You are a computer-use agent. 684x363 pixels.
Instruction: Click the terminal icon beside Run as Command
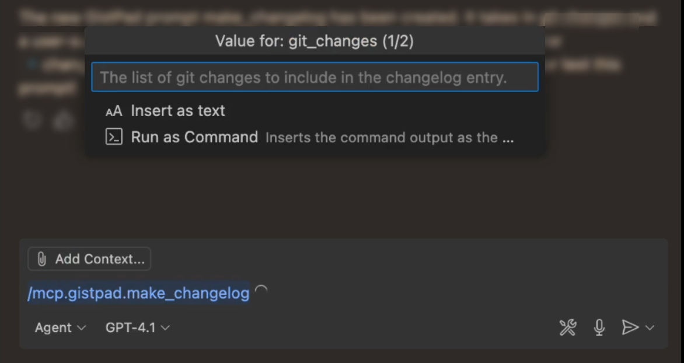point(114,137)
